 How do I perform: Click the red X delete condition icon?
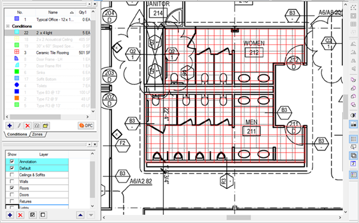coord(28,126)
